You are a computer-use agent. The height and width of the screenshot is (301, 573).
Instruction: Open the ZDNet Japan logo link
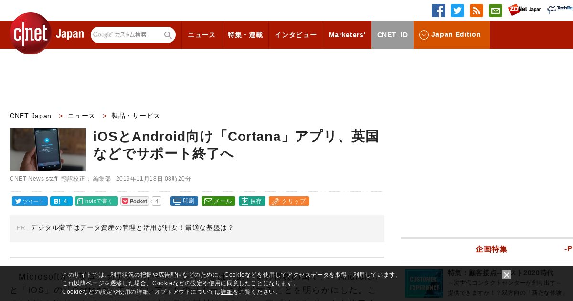coord(525,10)
